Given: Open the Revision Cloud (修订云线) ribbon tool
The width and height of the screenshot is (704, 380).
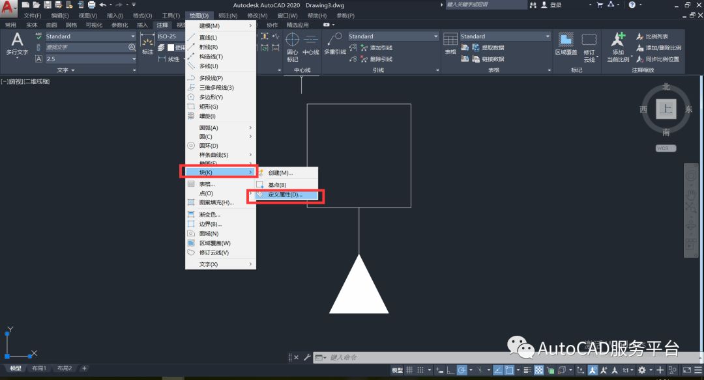Looking at the screenshot, I should pos(589,44).
